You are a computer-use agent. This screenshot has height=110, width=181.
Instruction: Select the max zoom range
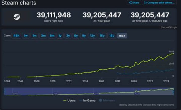tap(122, 36)
